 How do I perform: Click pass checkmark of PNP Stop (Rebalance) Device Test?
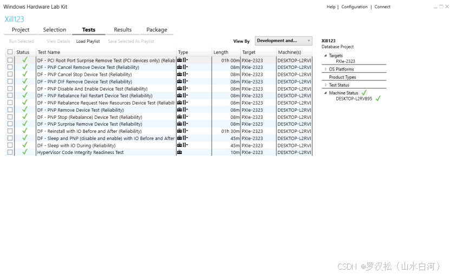click(x=25, y=117)
